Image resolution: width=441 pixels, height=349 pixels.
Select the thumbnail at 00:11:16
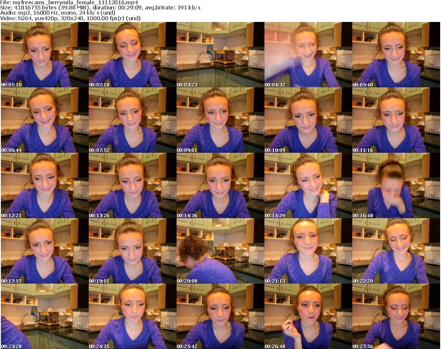pos(396,120)
